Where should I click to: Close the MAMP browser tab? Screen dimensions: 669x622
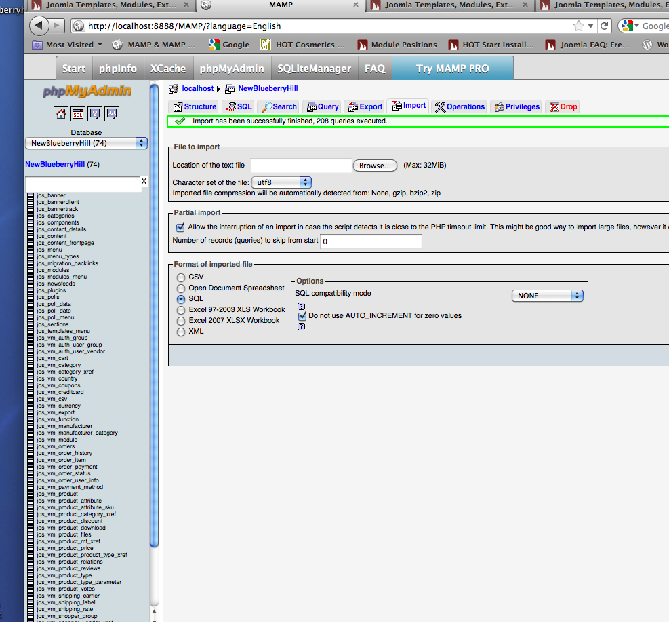tap(356, 5)
